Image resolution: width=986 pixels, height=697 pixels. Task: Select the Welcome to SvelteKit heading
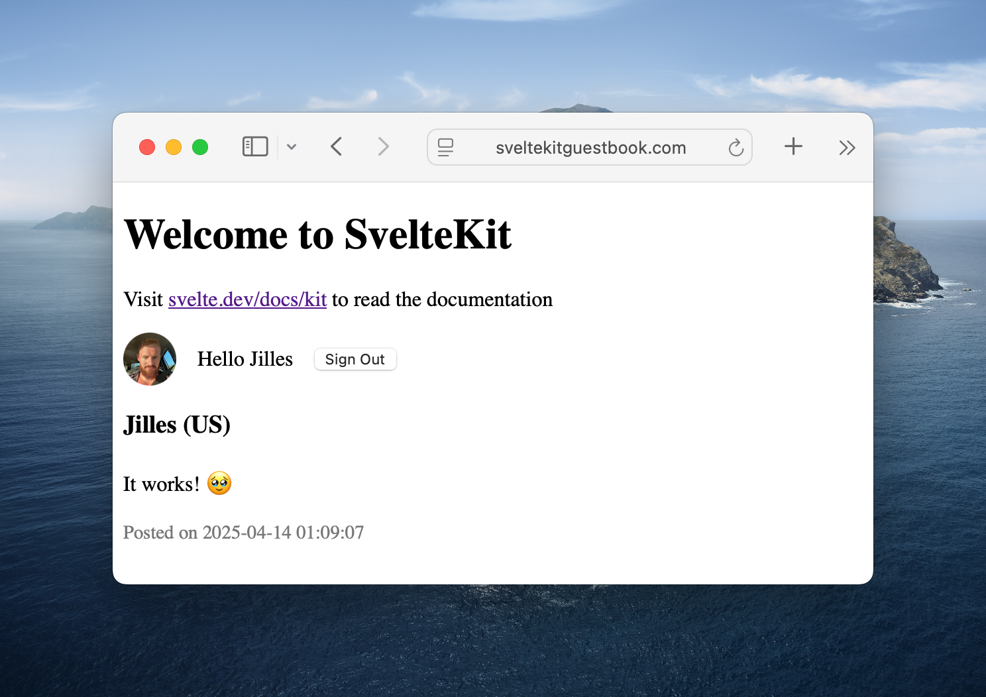(318, 235)
